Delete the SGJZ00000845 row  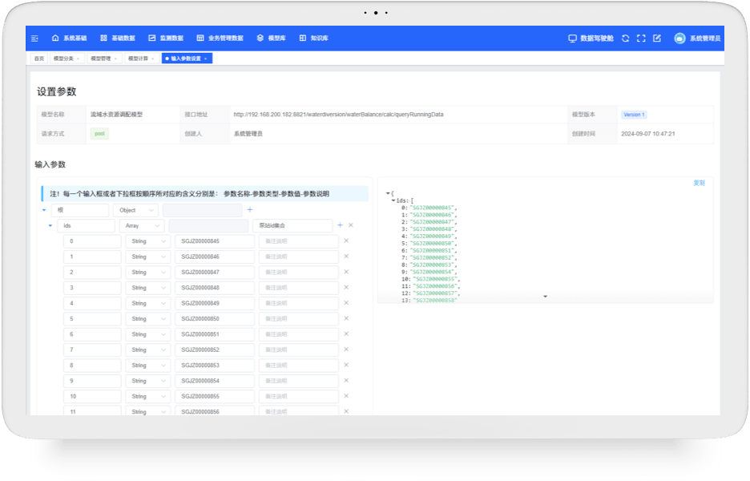tap(346, 240)
